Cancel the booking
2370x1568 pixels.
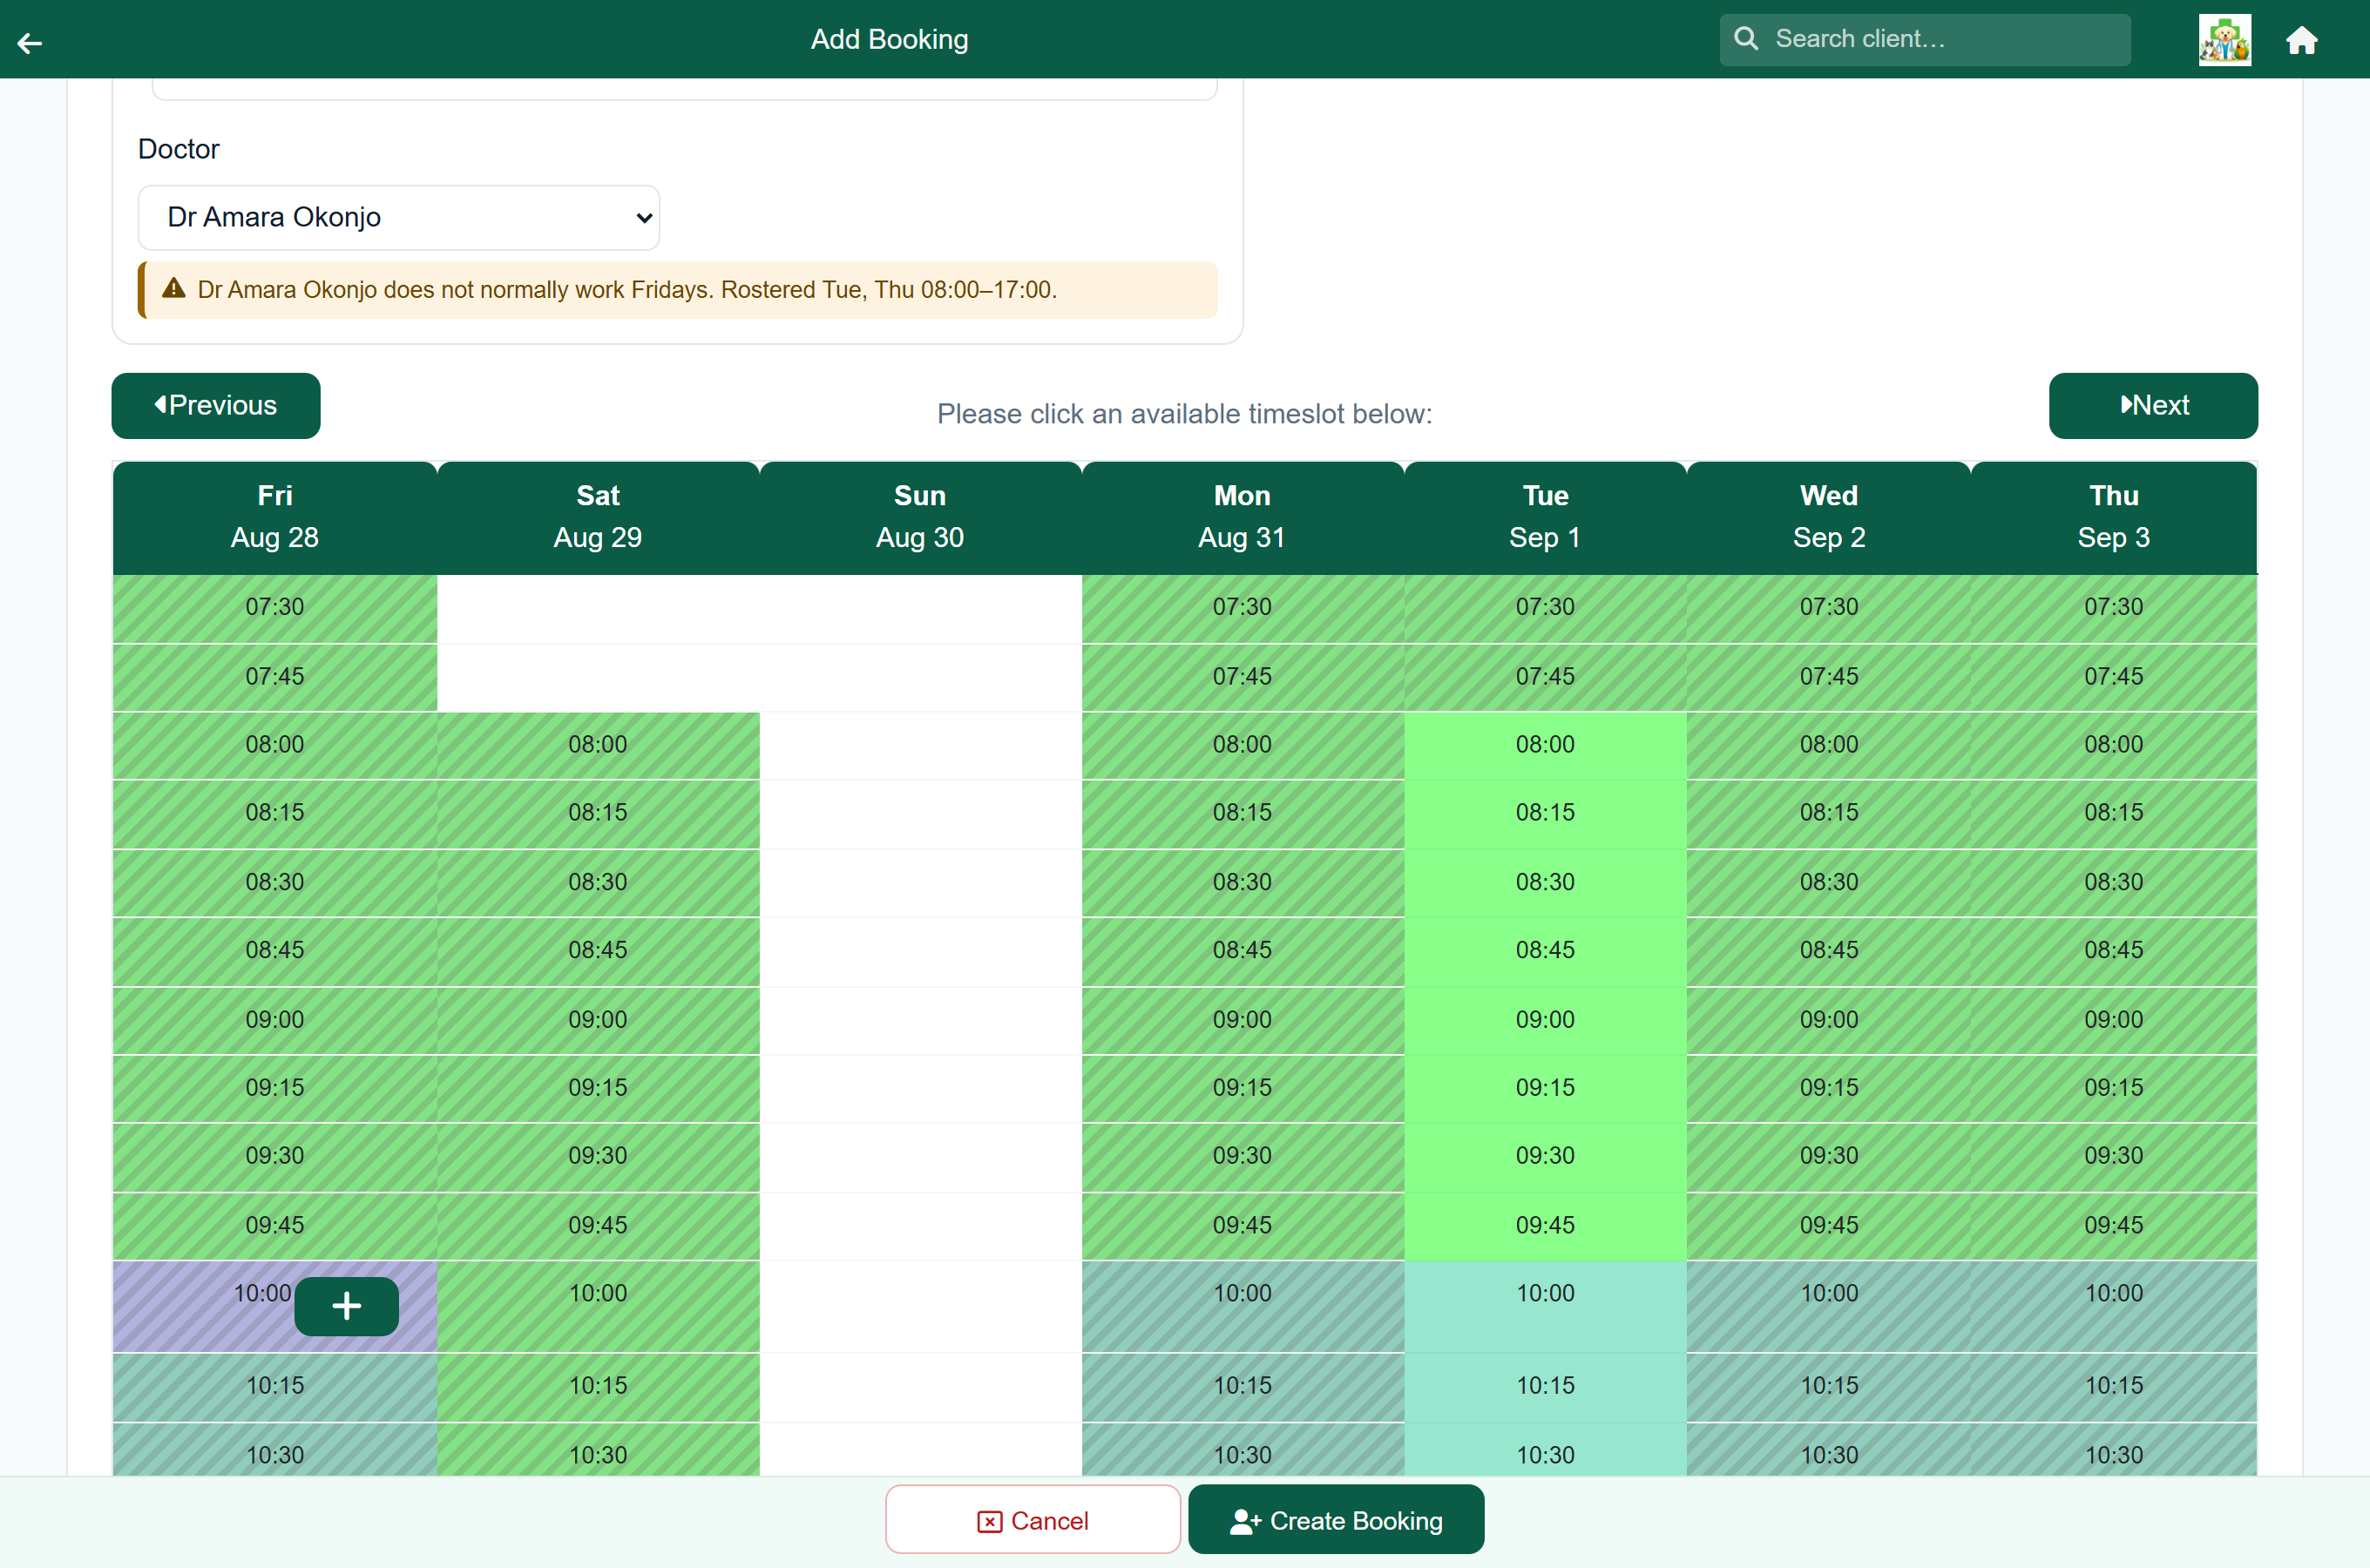pyautogui.click(x=1032, y=1519)
